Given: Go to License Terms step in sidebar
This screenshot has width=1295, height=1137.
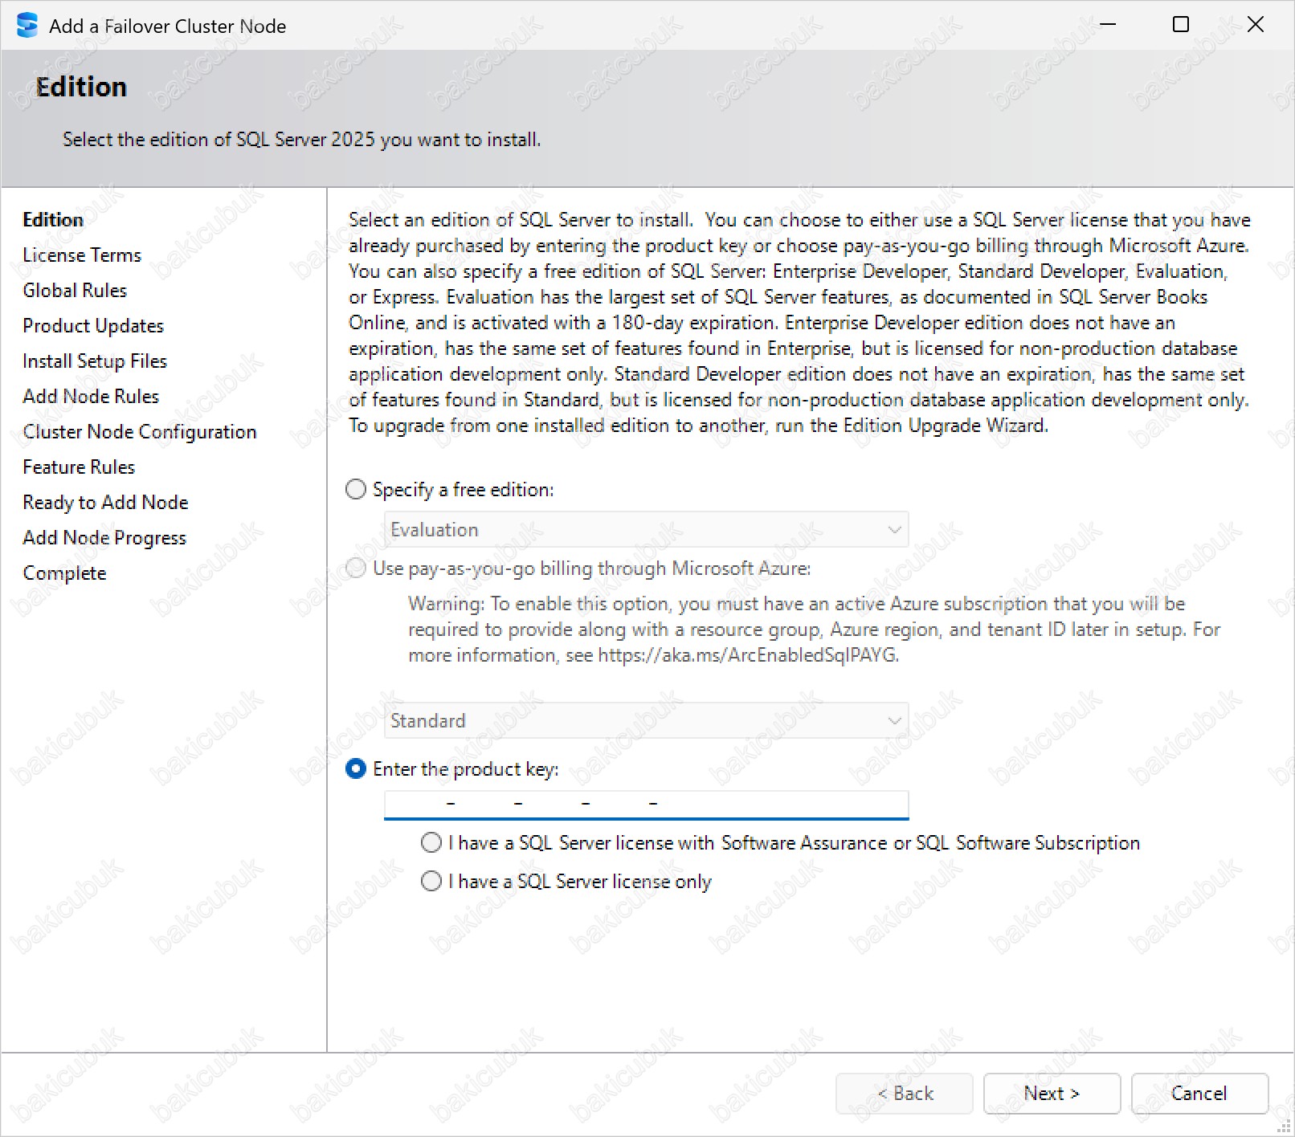Looking at the screenshot, I should 82,255.
